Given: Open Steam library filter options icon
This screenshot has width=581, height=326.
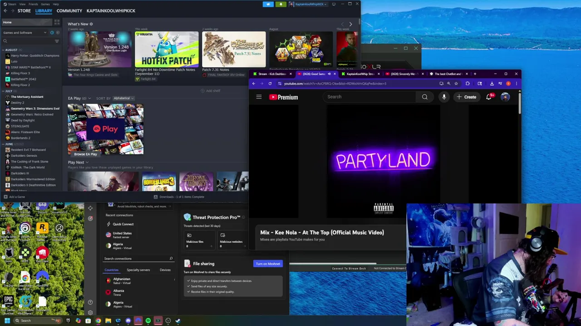Looking at the screenshot, I should (57, 41).
